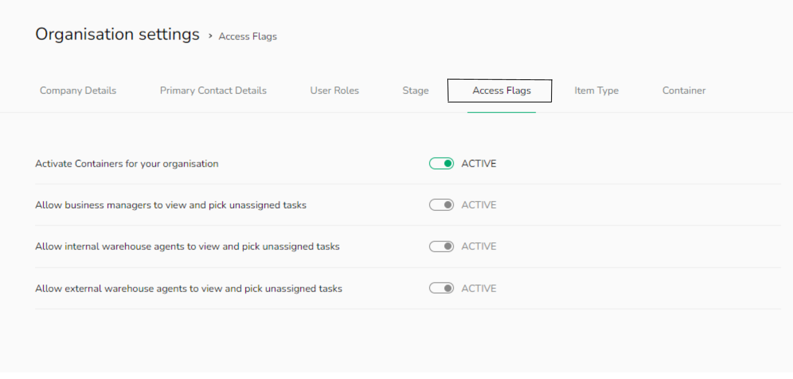
Task: Open the Item Type tab
Action: point(596,90)
